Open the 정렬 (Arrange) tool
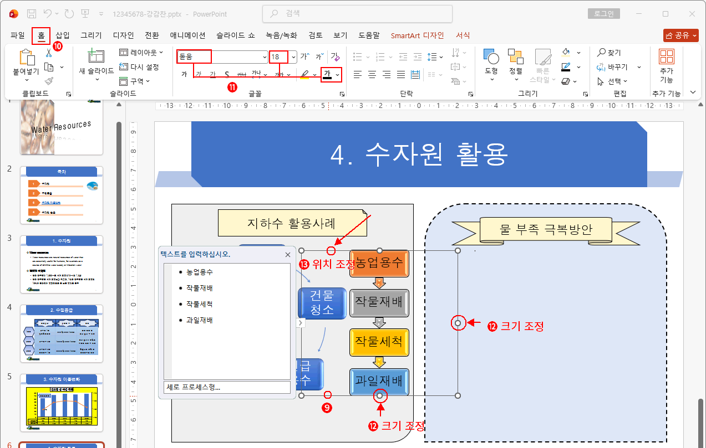 (x=516, y=57)
